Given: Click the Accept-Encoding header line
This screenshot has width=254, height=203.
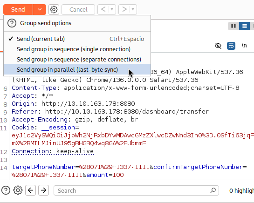Looking at the screenshot, I should click(75, 120).
